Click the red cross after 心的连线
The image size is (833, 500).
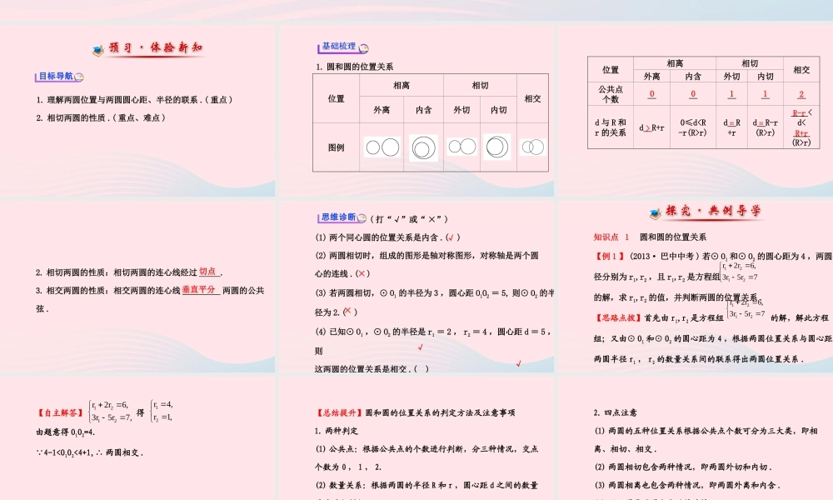(362, 273)
